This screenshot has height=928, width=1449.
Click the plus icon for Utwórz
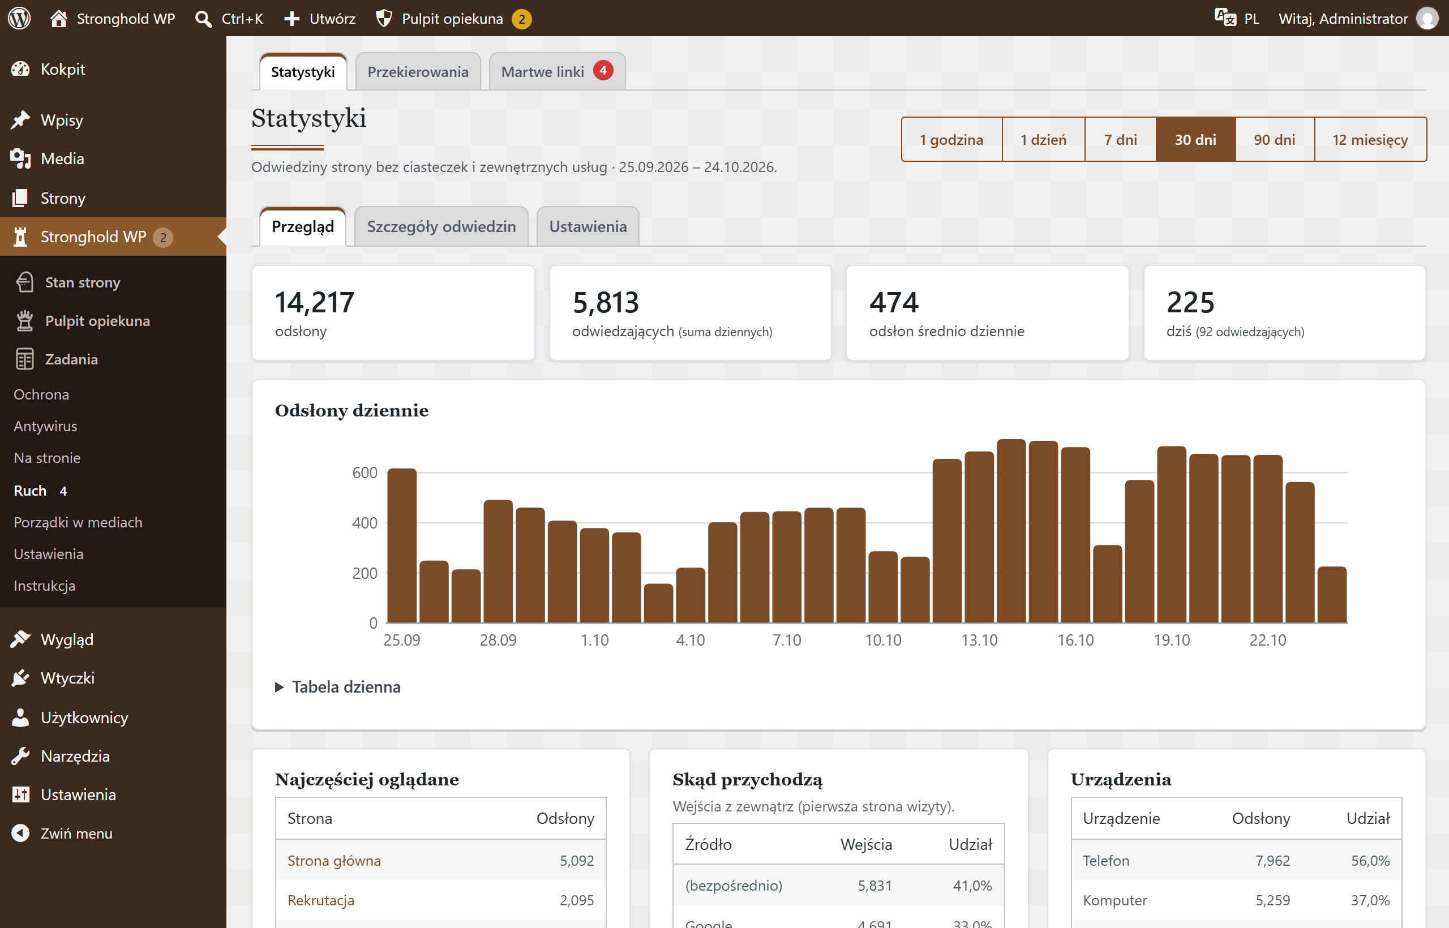point(291,19)
